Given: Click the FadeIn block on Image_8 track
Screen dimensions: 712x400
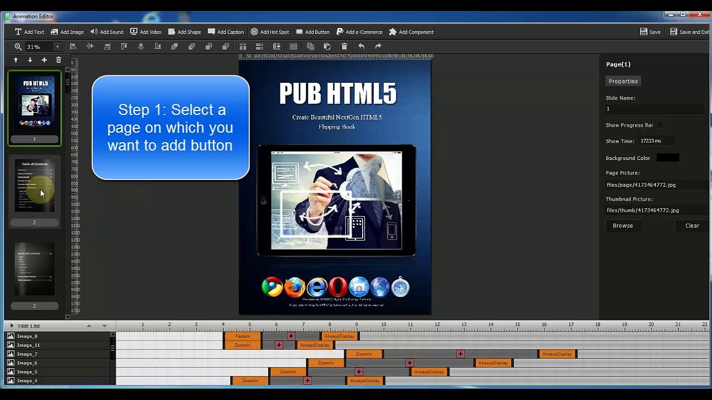Looking at the screenshot, I should [243, 336].
